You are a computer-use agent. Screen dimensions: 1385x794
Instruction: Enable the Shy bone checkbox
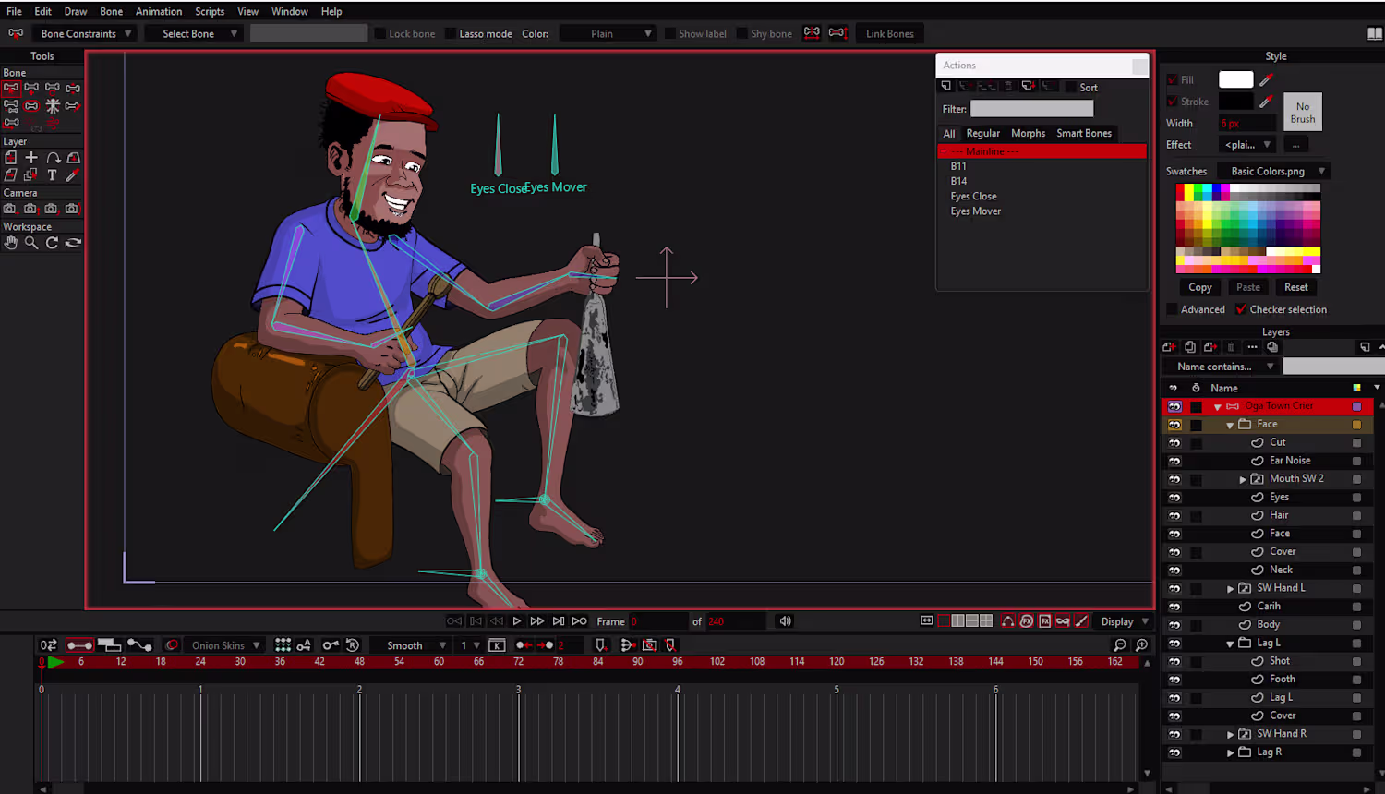tap(742, 34)
